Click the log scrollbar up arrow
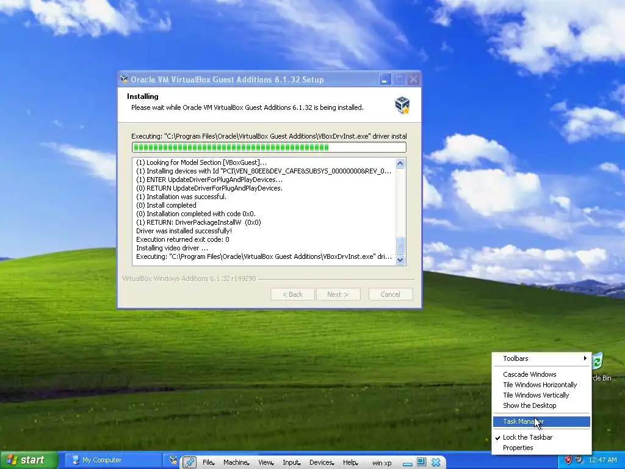This screenshot has width=625, height=469. [400, 163]
